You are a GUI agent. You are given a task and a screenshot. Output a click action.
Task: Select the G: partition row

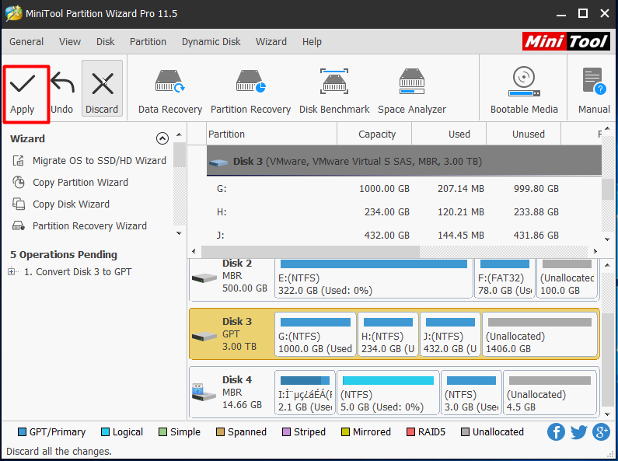[404, 189]
